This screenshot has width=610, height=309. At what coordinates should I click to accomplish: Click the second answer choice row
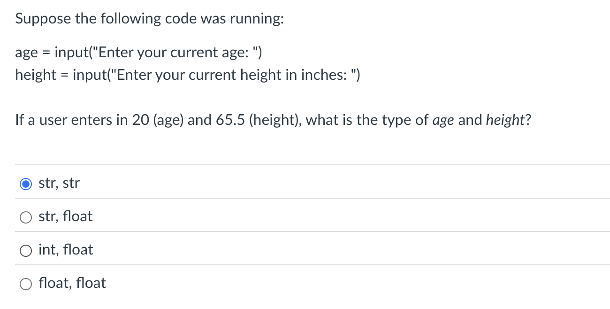pyautogui.click(x=188, y=217)
